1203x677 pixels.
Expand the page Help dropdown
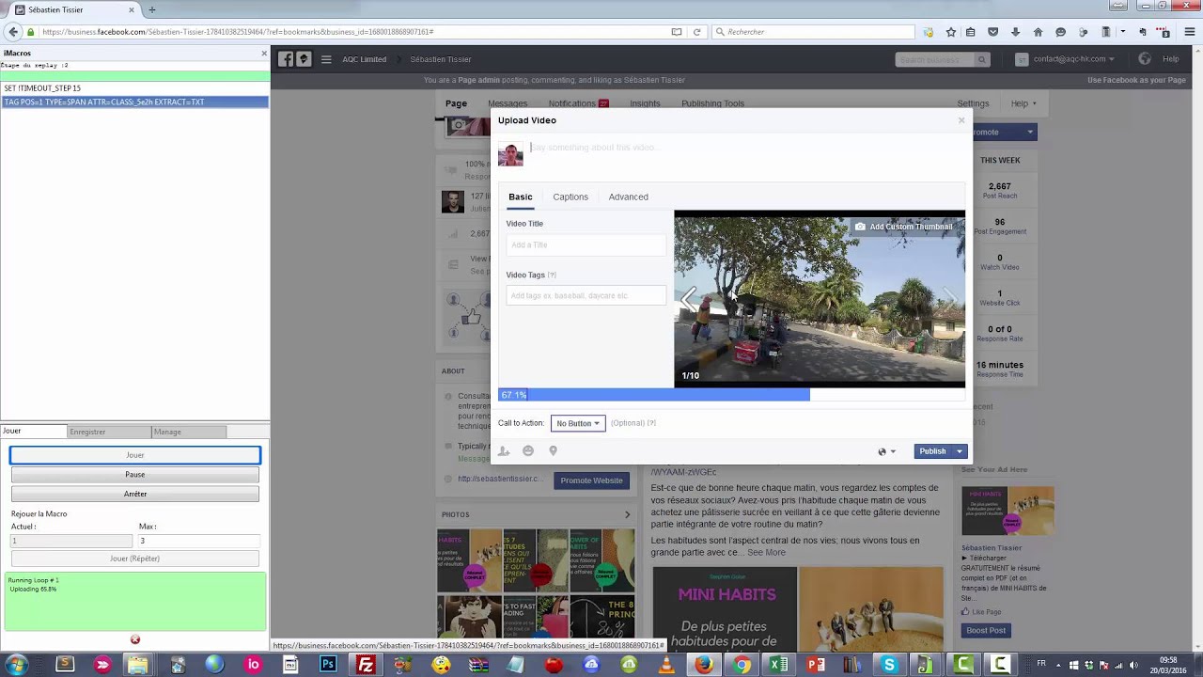(1023, 103)
